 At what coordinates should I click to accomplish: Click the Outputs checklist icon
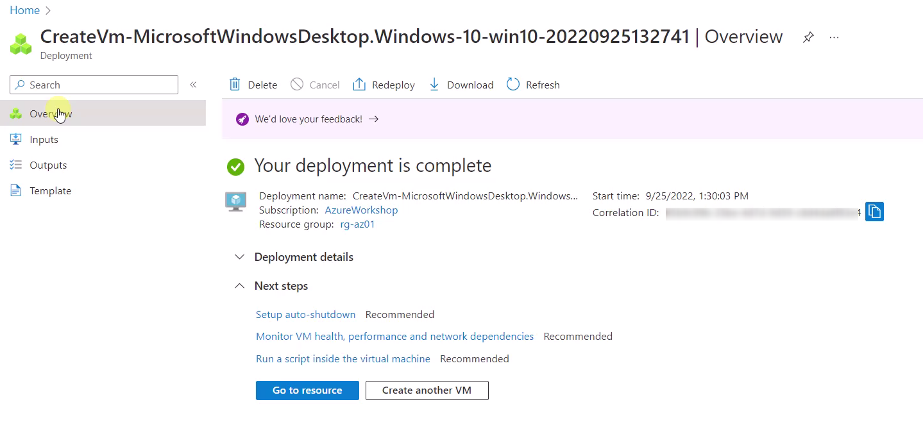click(16, 165)
